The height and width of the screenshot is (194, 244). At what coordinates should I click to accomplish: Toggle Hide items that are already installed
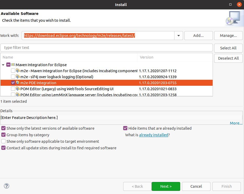(125, 128)
